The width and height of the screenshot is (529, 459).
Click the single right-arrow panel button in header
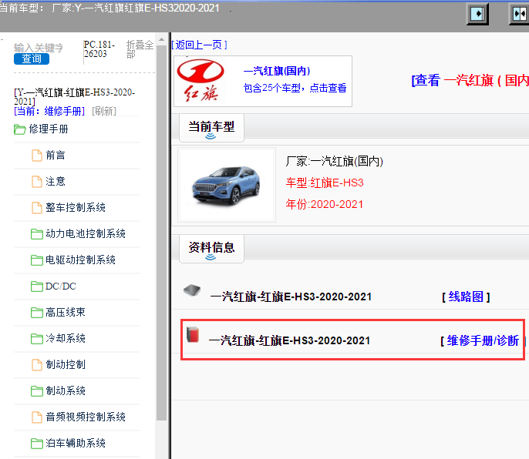pos(477,14)
